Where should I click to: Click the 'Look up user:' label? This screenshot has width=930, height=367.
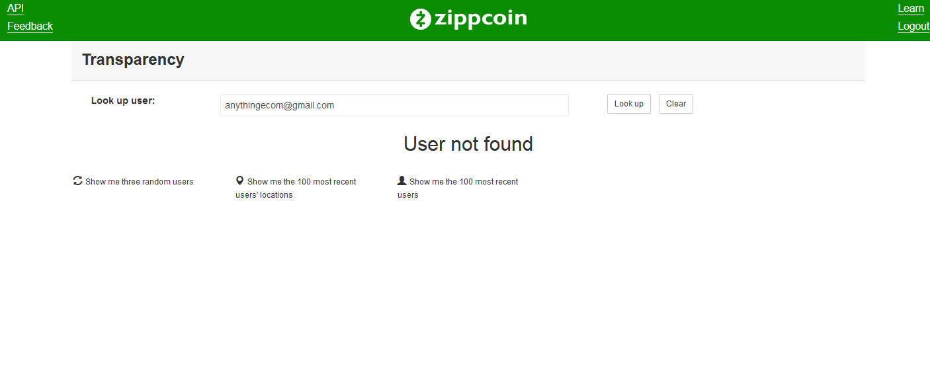click(123, 101)
